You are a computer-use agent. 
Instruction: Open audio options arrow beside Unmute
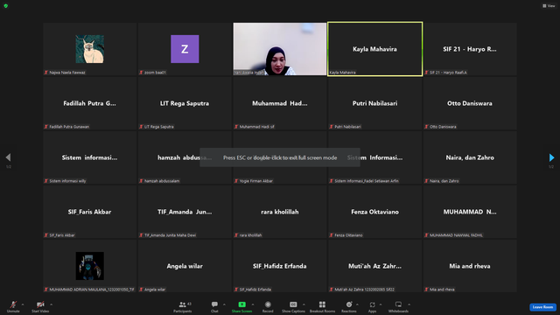(x=23, y=304)
